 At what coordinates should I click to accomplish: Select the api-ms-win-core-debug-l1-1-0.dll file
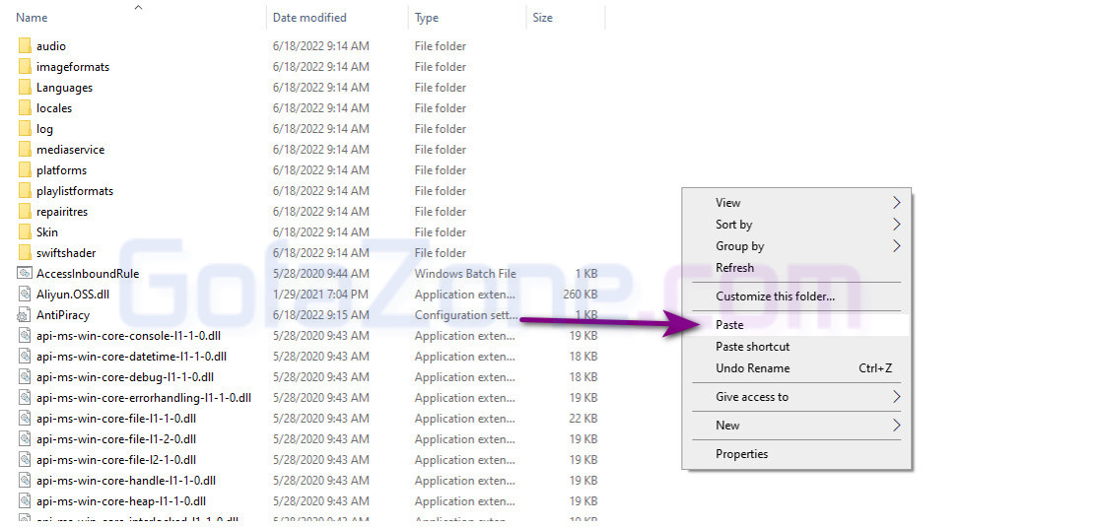[x=124, y=377]
